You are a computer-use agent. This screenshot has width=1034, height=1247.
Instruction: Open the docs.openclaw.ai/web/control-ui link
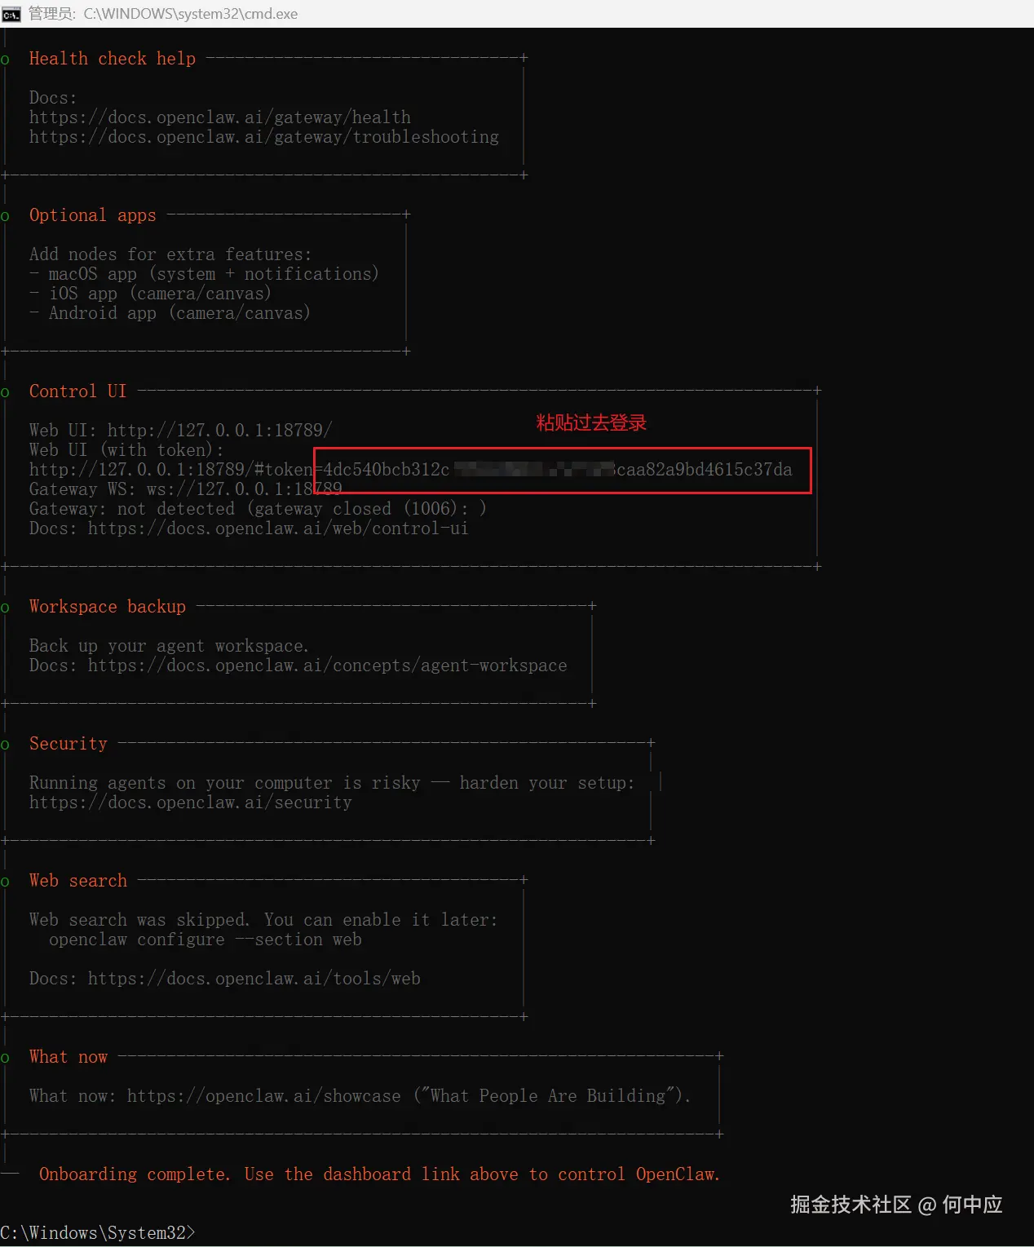(278, 528)
